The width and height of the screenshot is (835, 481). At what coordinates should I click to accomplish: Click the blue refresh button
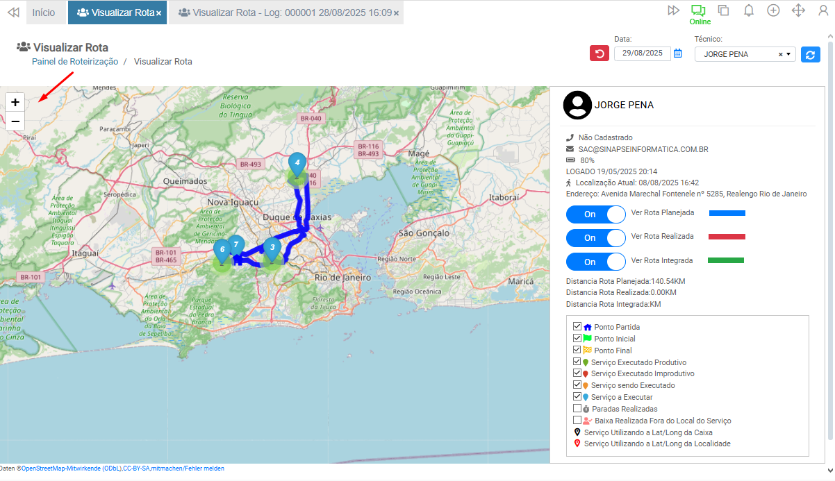(x=810, y=54)
